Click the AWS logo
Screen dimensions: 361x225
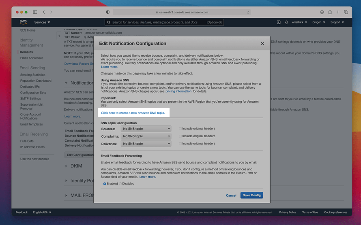[23, 22]
